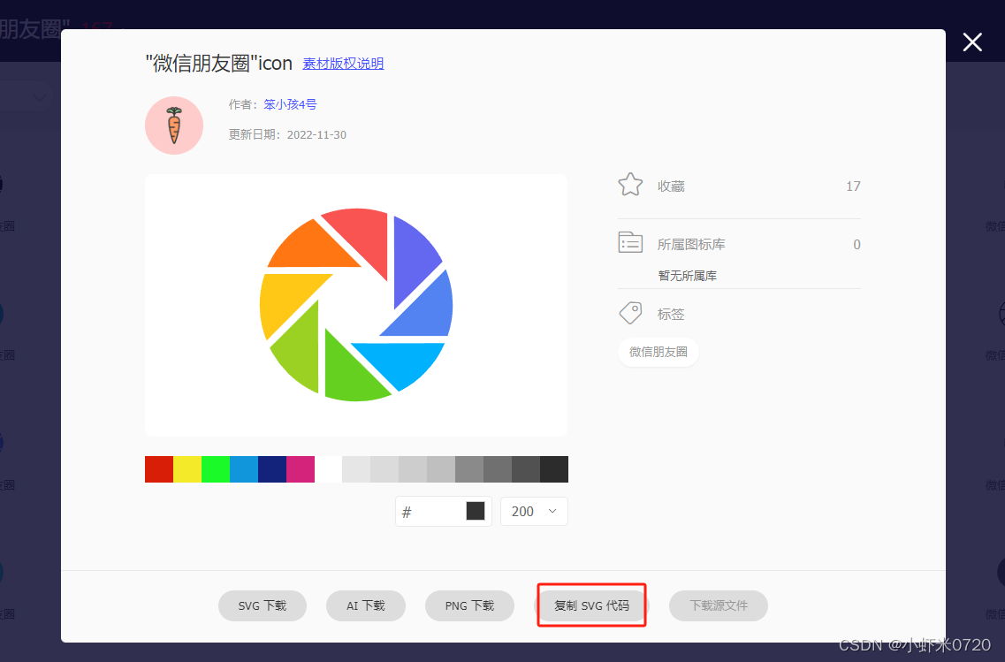The image size is (1005, 662).
Task: Copy SVG code with 复制 SVG 代码
Action: coord(591,605)
